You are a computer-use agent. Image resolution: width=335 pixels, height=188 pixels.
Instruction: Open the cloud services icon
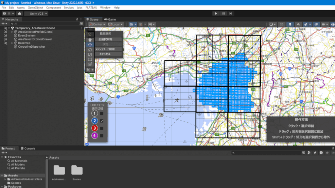pyautogui.click(x=19, y=14)
